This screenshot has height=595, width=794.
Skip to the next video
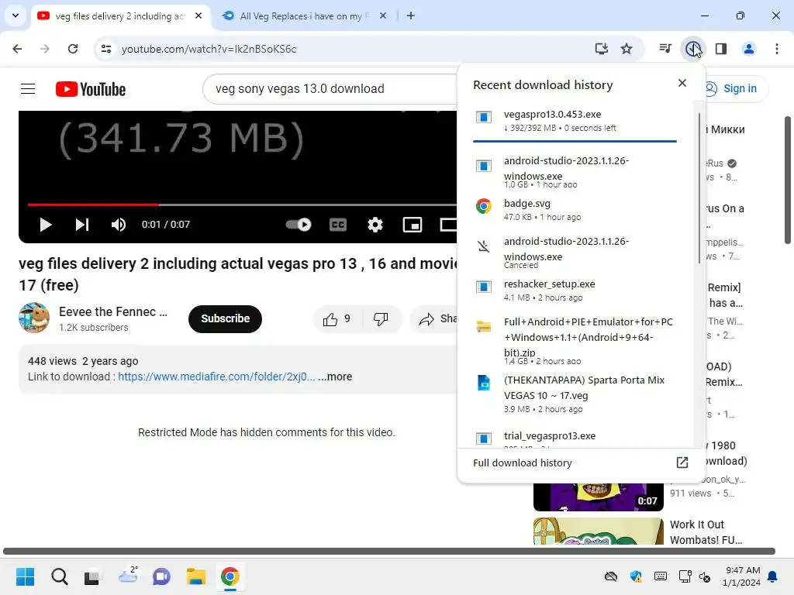(x=82, y=224)
